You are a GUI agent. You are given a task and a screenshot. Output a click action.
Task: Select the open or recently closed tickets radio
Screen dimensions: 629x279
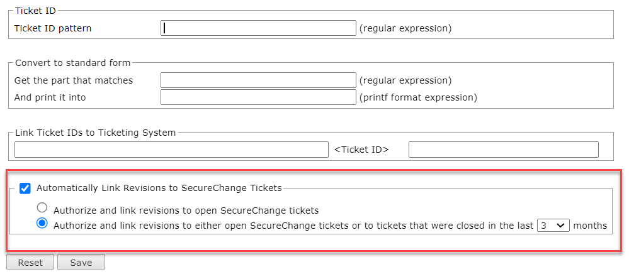(x=42, y=224)
